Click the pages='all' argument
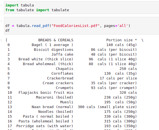This screenshot has height=130, width=159. tap(116, 26)
